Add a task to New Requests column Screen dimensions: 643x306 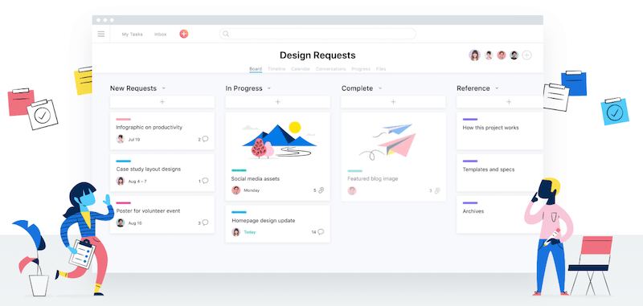tap(162, 101)
